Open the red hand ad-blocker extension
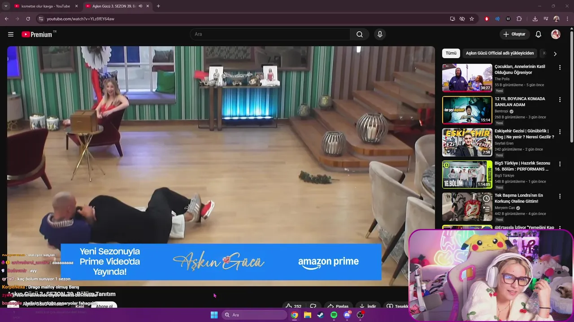Image resolution: width=574 pixels, height=322 pixels. [x=487, y=19]
